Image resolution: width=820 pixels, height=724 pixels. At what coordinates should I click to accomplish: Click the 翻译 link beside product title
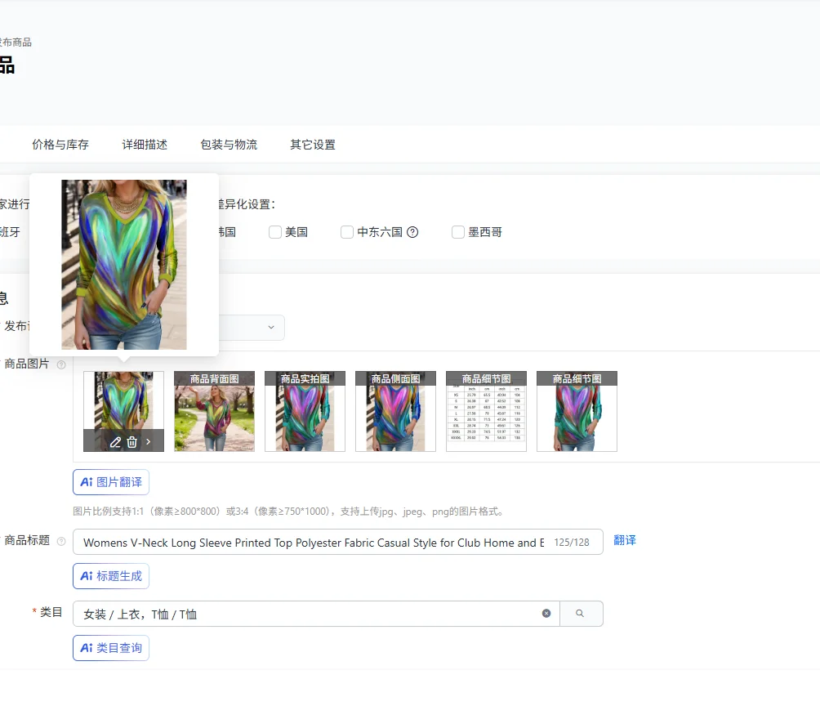point(625,540)
